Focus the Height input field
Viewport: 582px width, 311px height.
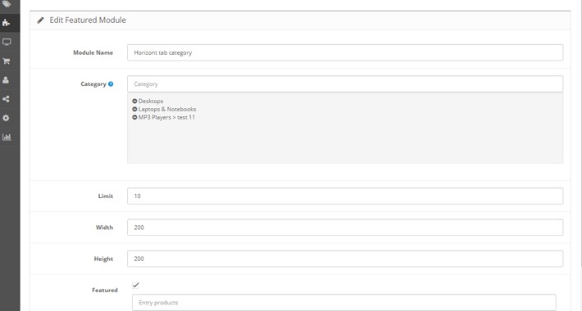(345, 259)
